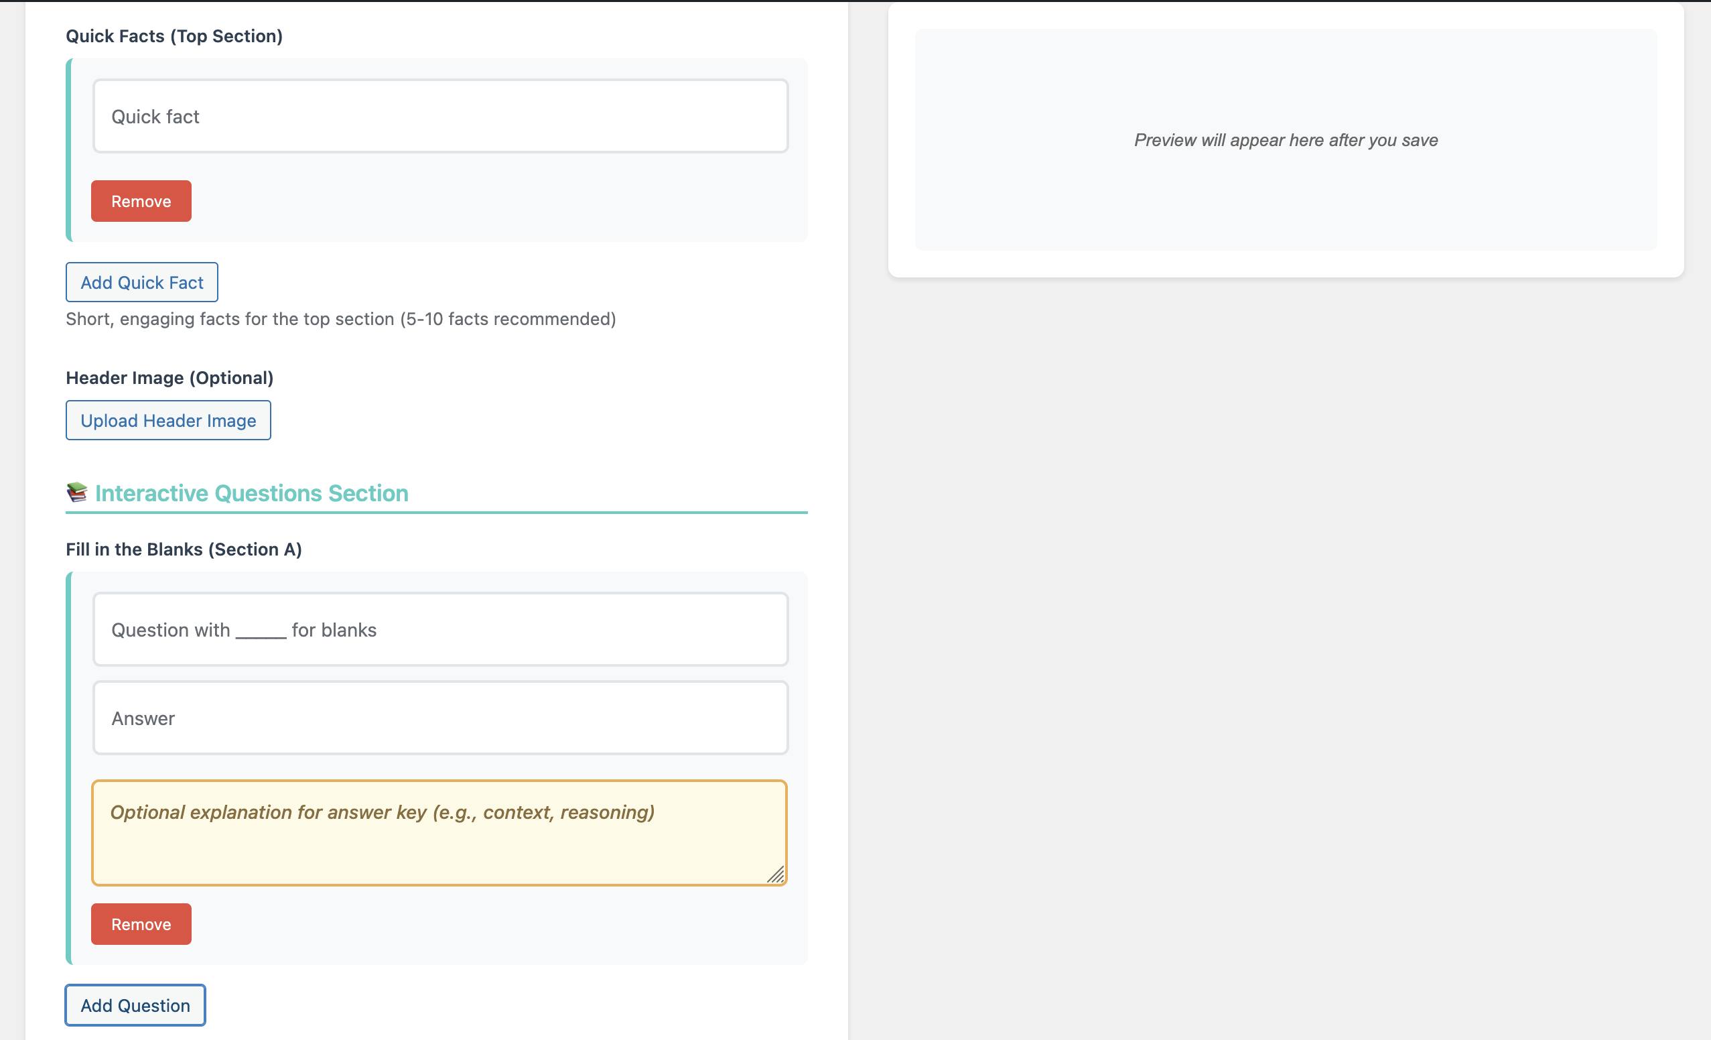Image resolution: width=1711 pixels, height=1040 pixels.
Task: Click Add Question
Action: [x=134, y=1004]
